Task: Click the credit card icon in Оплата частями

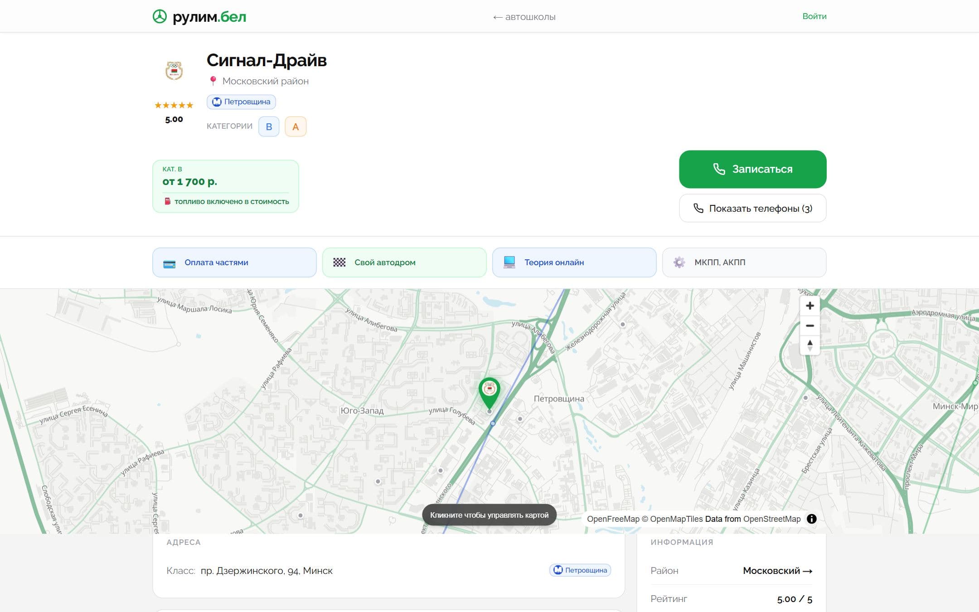Action: (169, 264)
